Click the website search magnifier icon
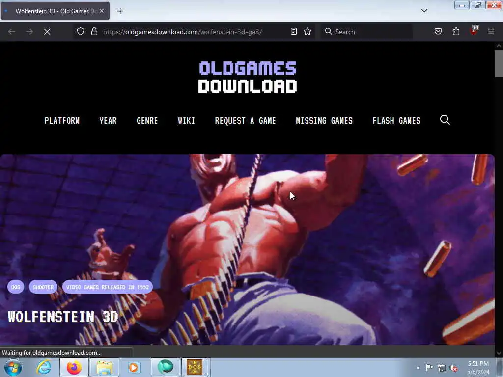This screenshot has width=503, height=377. point(445,120)
